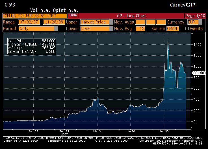The height and width of the screenshot is (149, 208).
Task: Click the Range end date field
Action: tap(54, 22)
